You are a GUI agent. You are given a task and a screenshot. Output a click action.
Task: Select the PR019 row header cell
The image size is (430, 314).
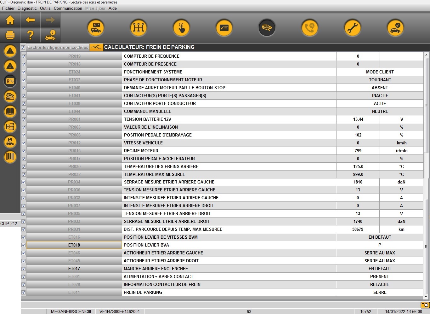point(74,56)
